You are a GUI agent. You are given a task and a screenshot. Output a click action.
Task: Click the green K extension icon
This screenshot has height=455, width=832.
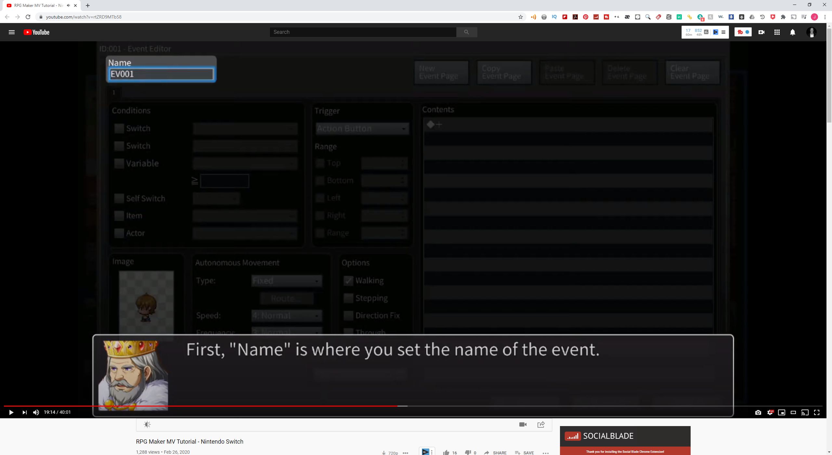pos(679,17)
